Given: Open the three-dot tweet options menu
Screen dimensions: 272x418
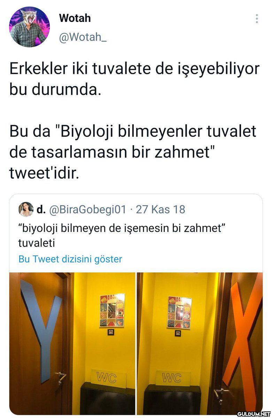Looking at the screenshot, I should (257, 19).
